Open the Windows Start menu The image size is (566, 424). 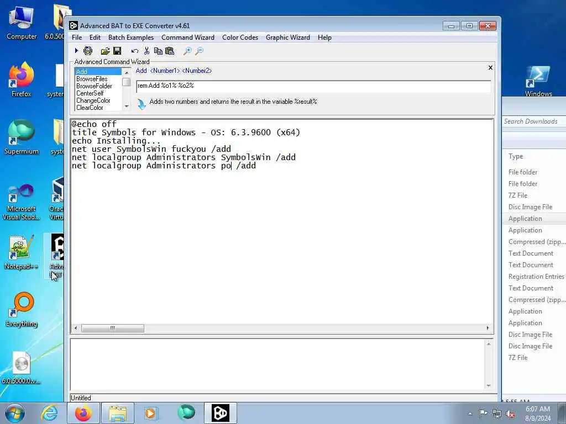click(15, 413)
